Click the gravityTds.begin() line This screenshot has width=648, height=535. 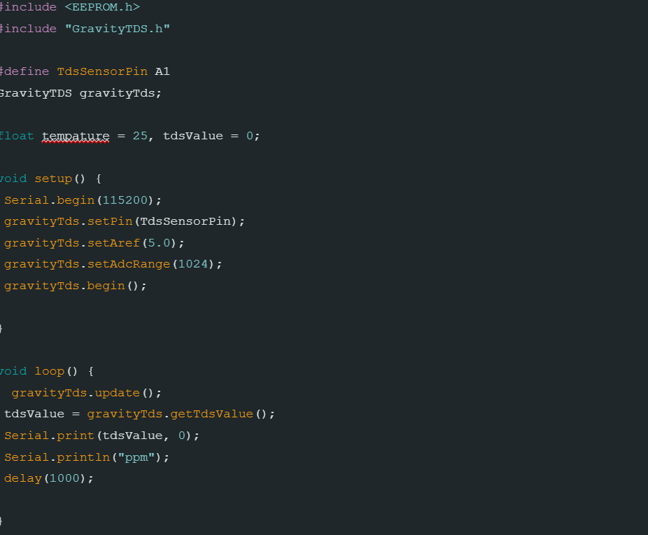(x=75, y=286)
